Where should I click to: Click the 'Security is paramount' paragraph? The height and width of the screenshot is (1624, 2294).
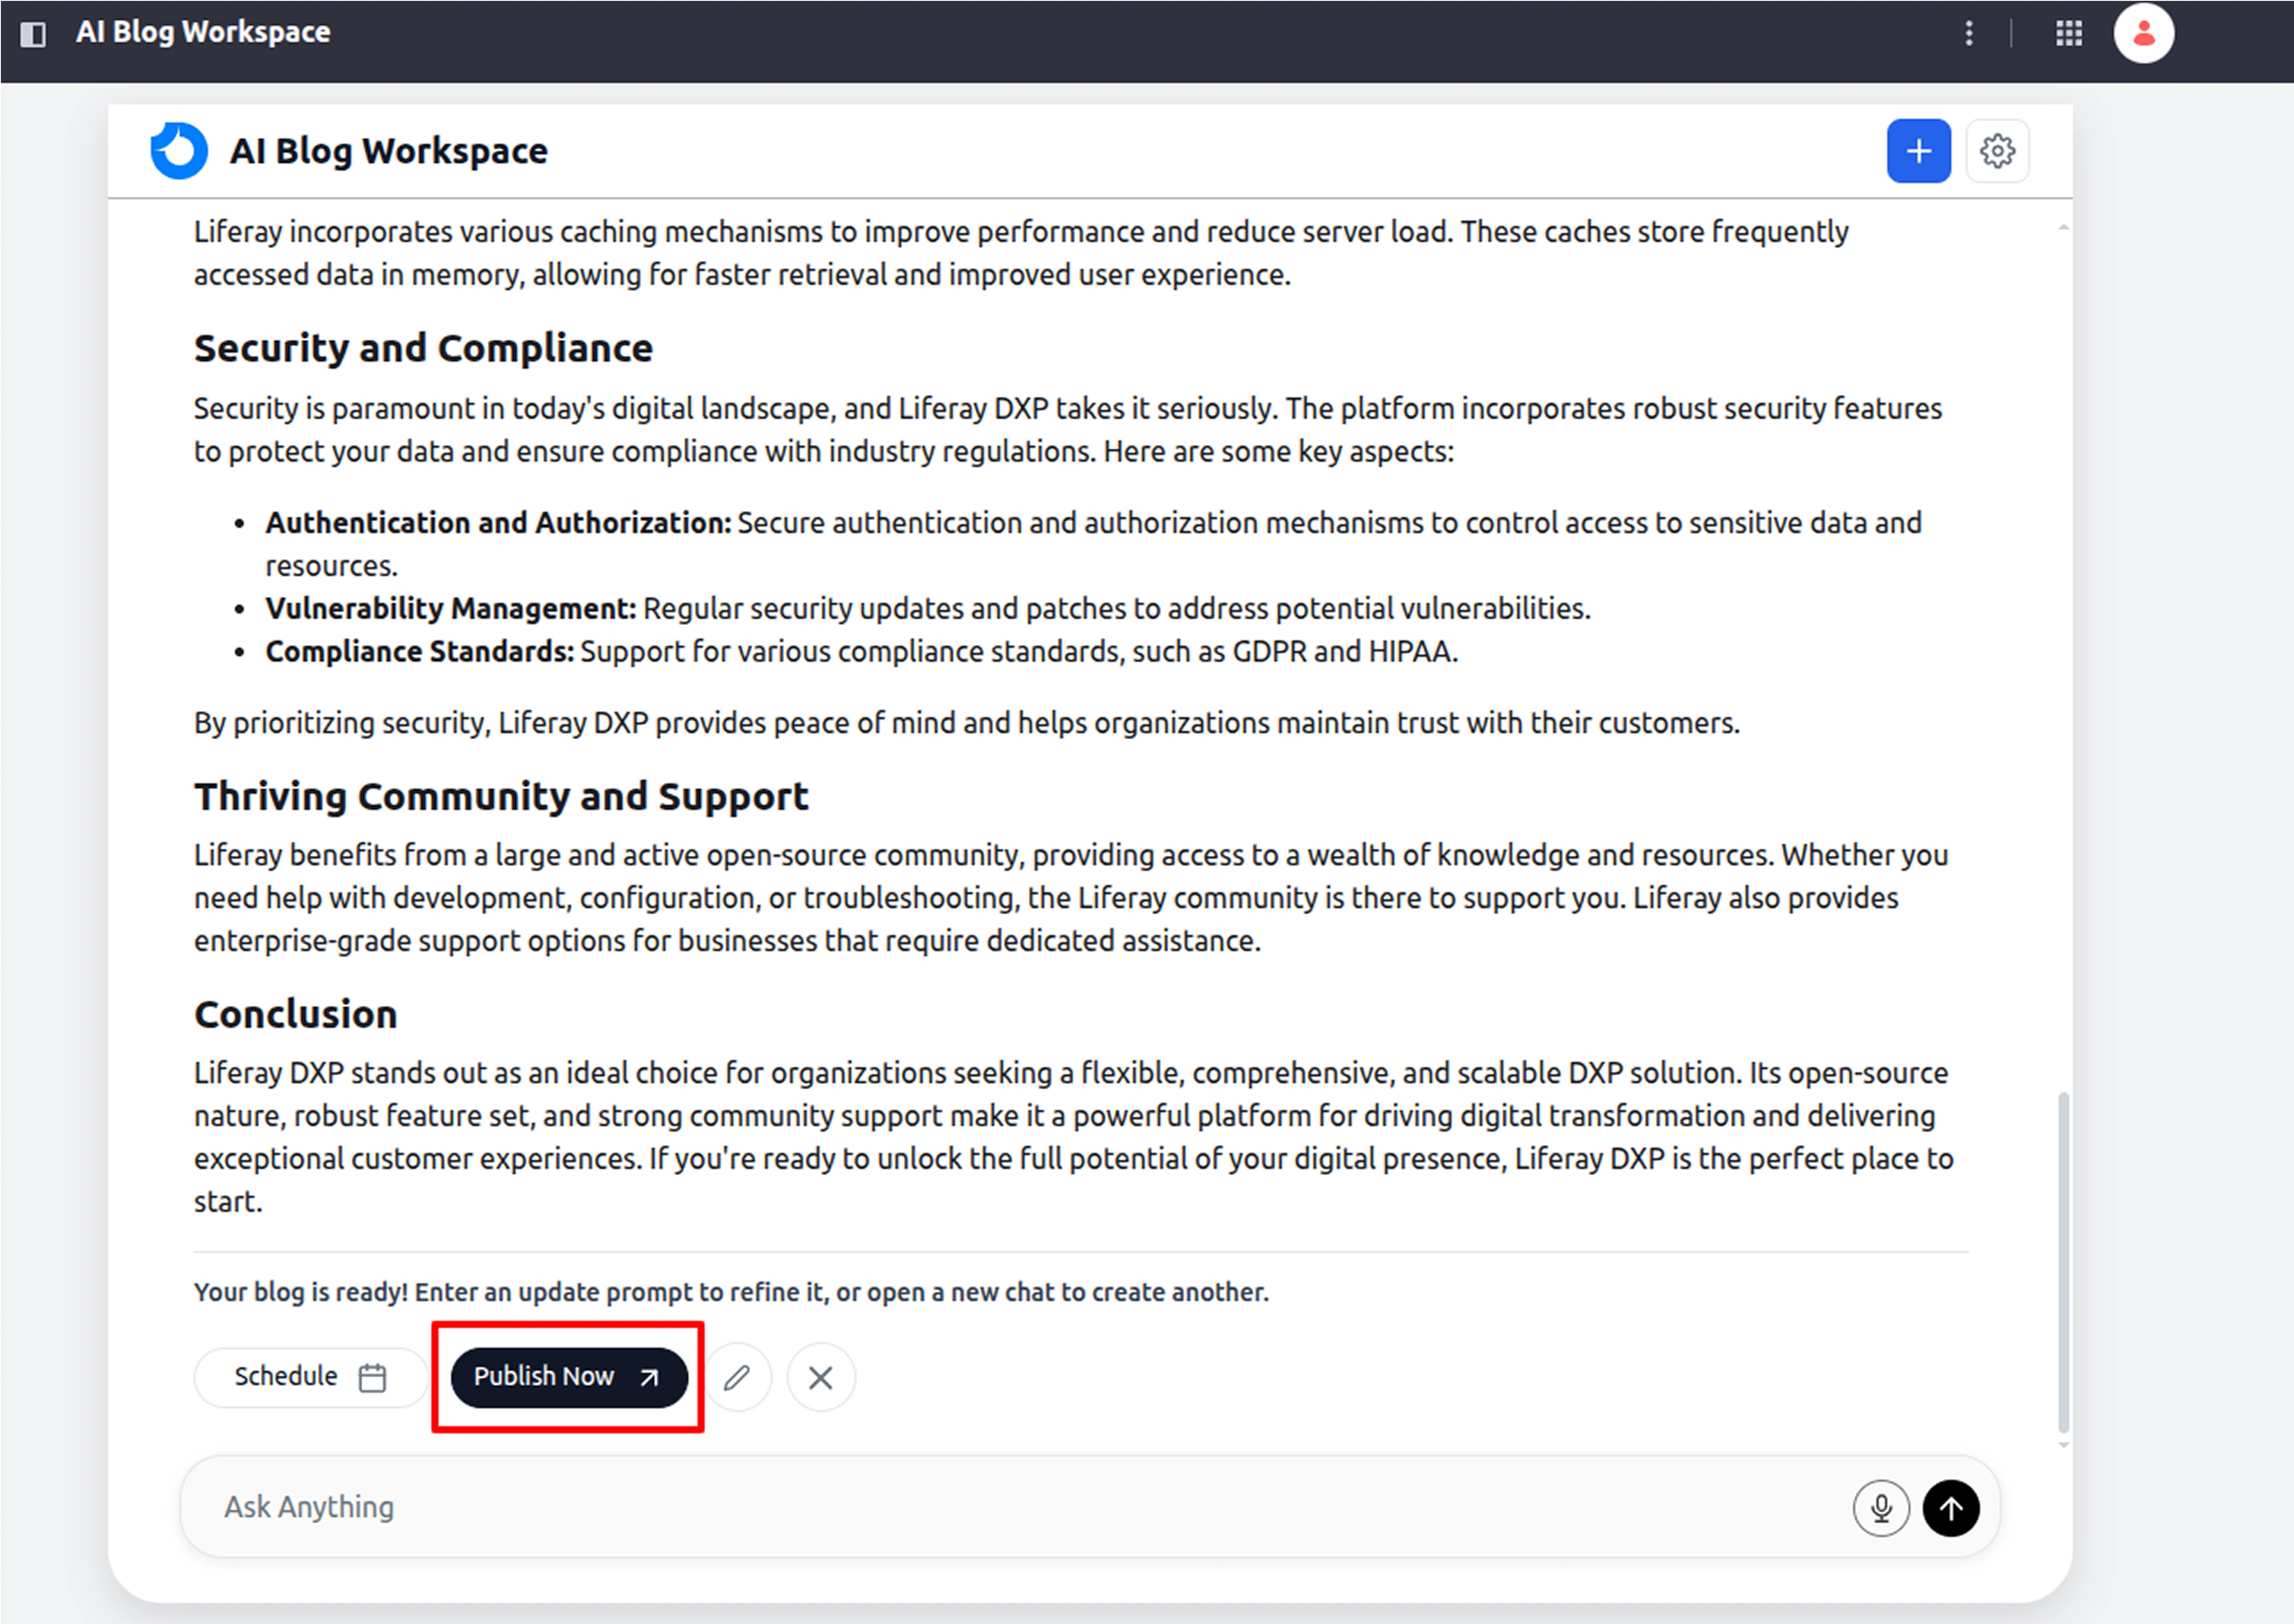tap(1068, 430)
